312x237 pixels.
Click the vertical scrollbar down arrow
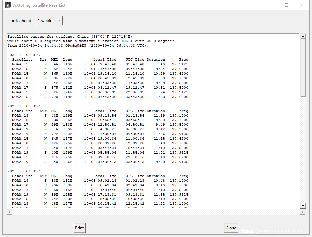click(303, 206)
